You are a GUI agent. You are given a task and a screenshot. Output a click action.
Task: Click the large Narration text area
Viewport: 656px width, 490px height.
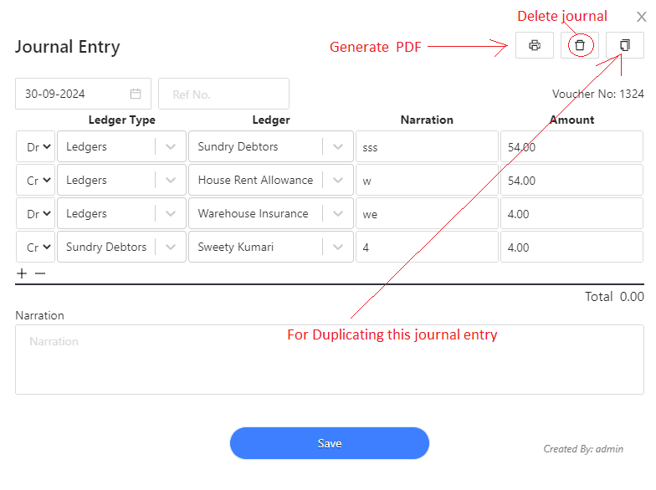coord(330,360)
